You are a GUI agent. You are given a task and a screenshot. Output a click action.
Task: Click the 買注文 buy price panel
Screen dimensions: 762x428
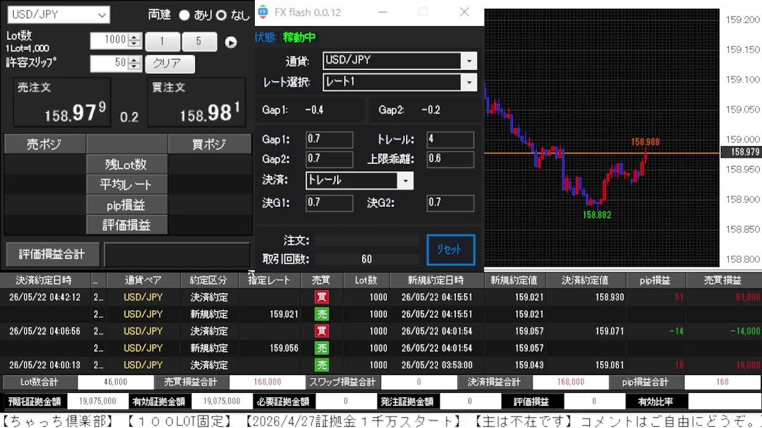tap(196, 102)
